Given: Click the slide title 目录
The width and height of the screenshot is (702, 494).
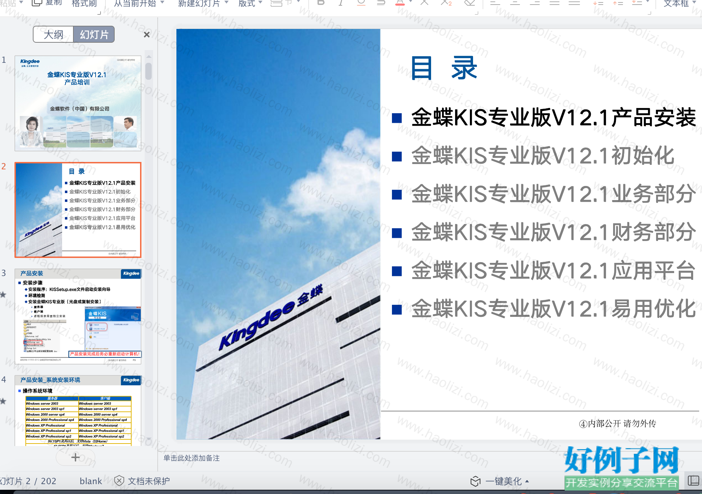Looking at the screenshot, I should pos(444,68).
